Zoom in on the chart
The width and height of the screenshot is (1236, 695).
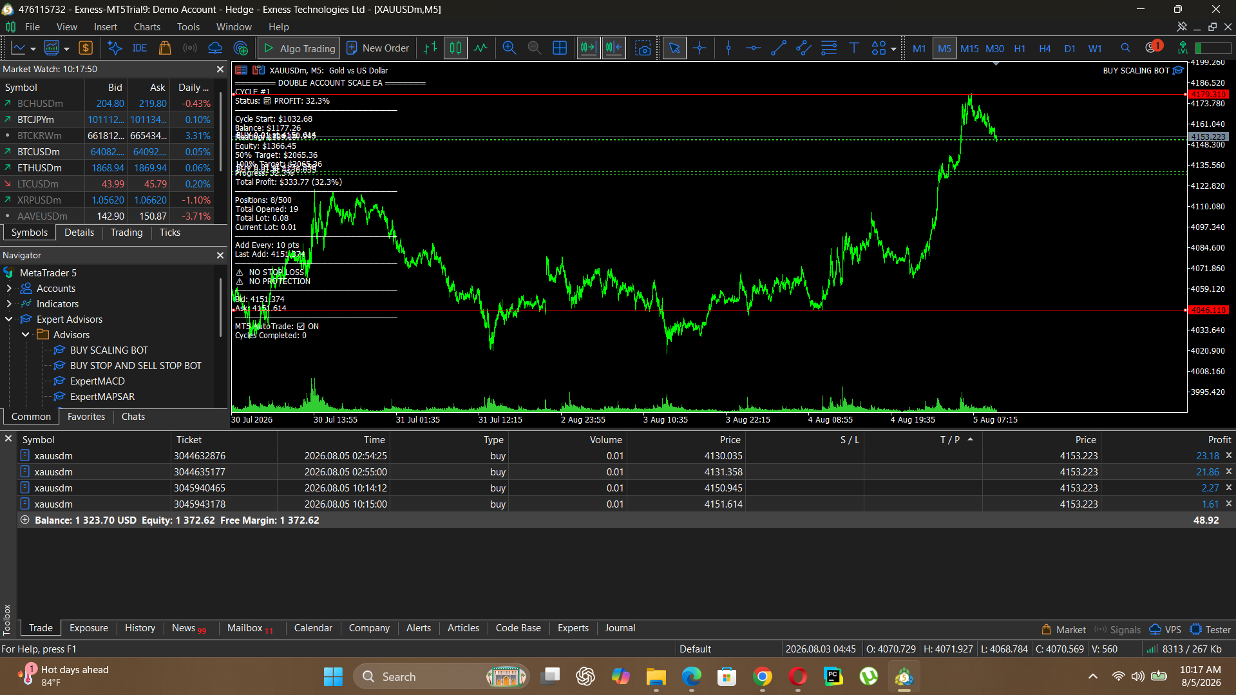(x=509, y=48)
